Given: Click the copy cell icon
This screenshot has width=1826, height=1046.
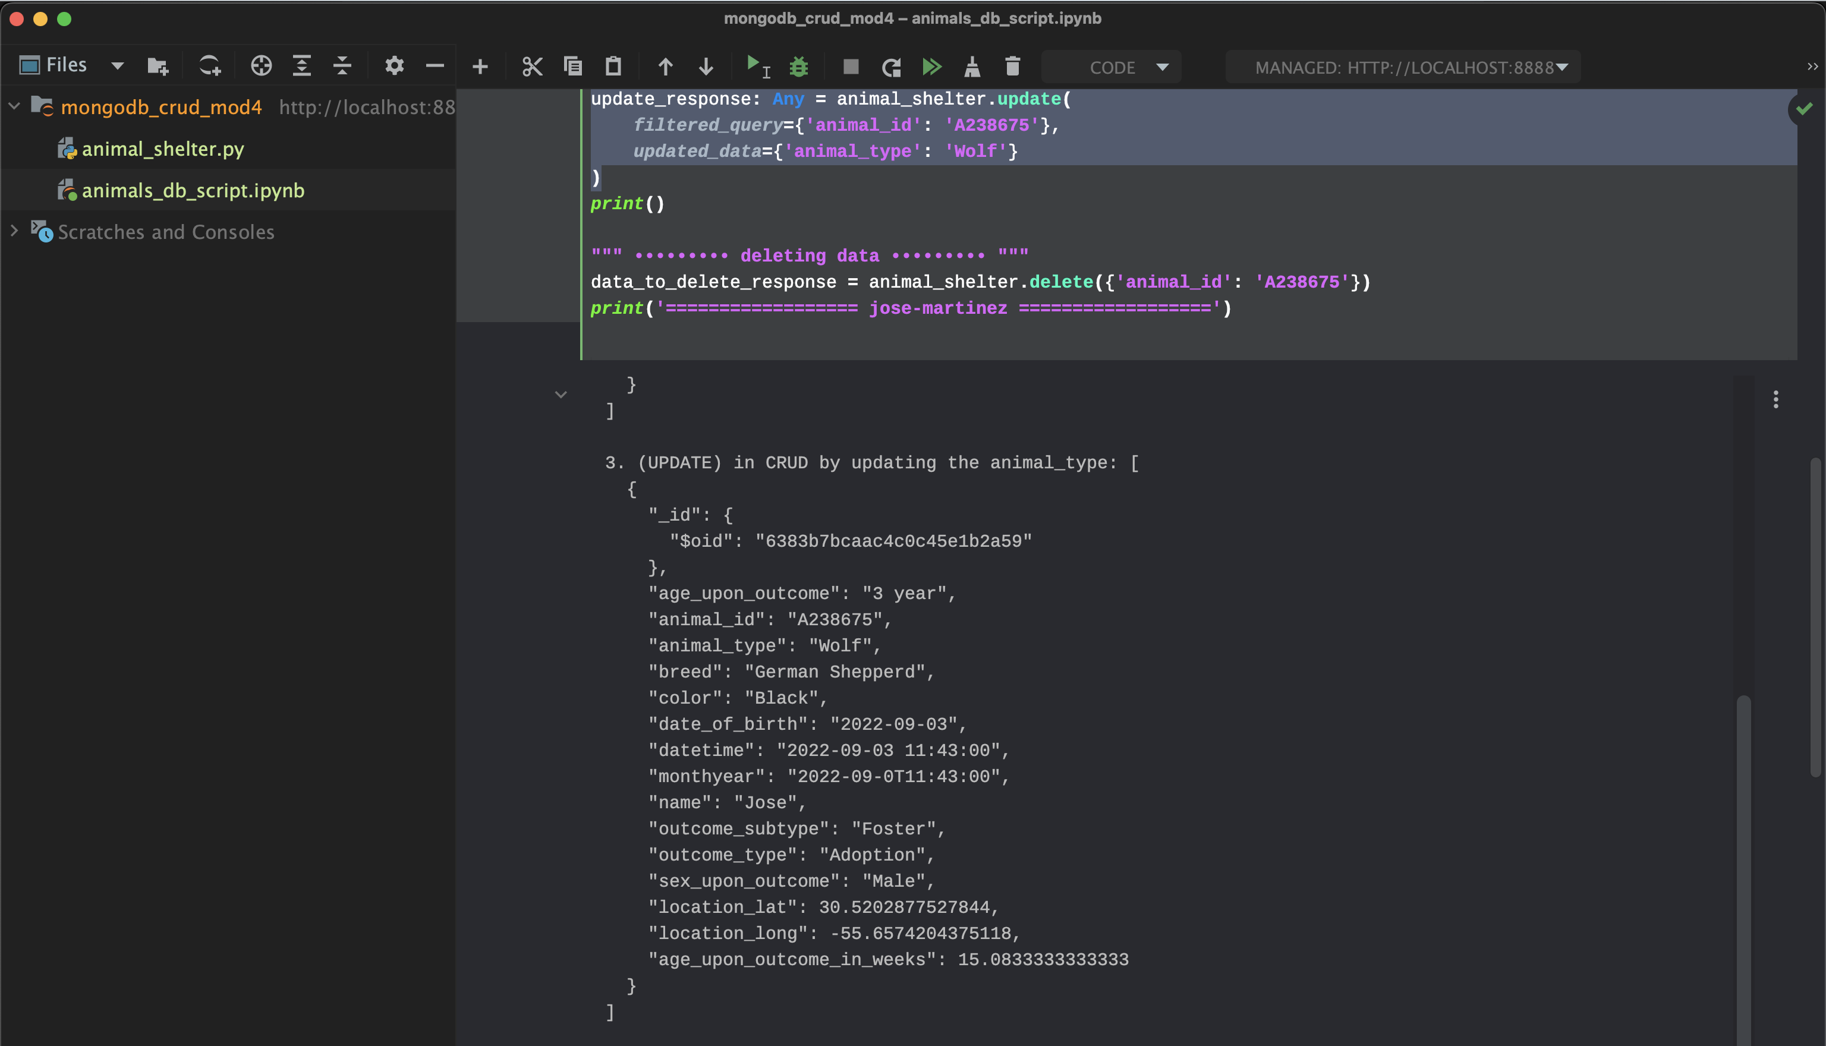Looking at the screenshot, I should 572,67.
